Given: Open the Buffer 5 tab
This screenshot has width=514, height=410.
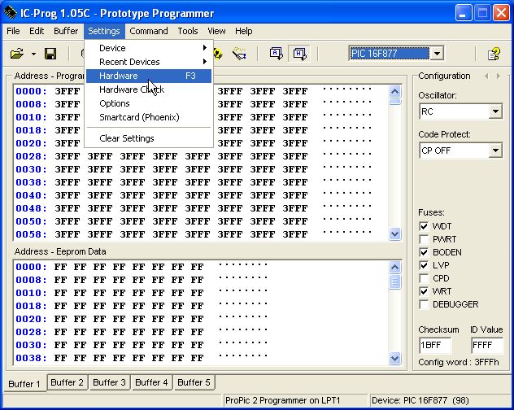Looking at the screenshot, I should click(194, 382).
